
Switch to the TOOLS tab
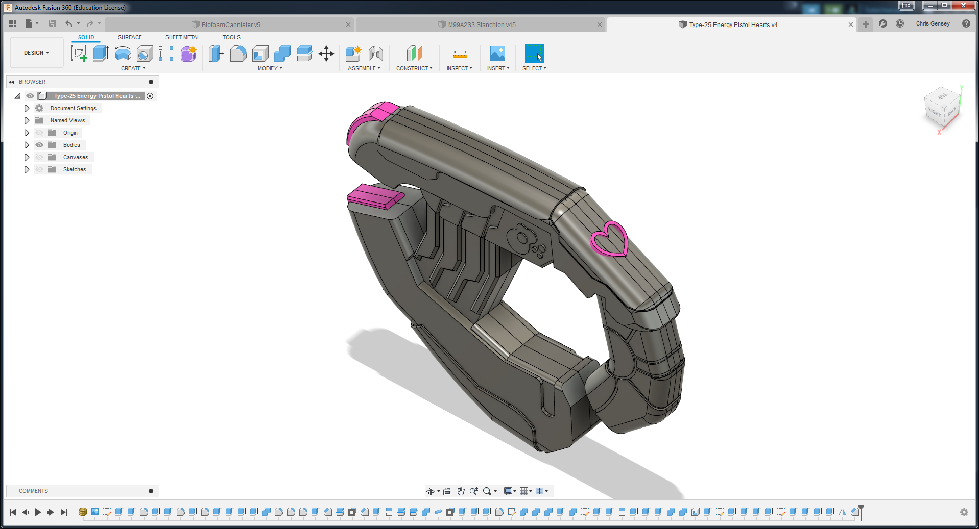pos(231,37)
